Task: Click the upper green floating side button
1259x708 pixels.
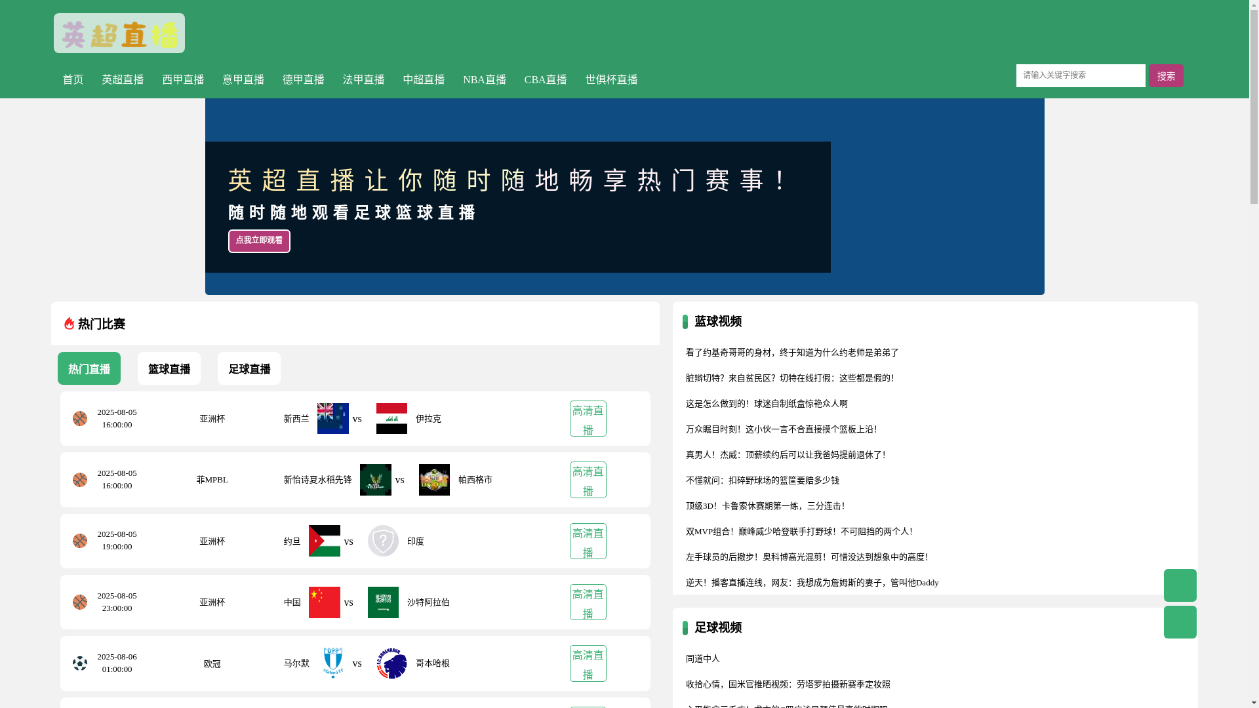Action: [1180, 585]
